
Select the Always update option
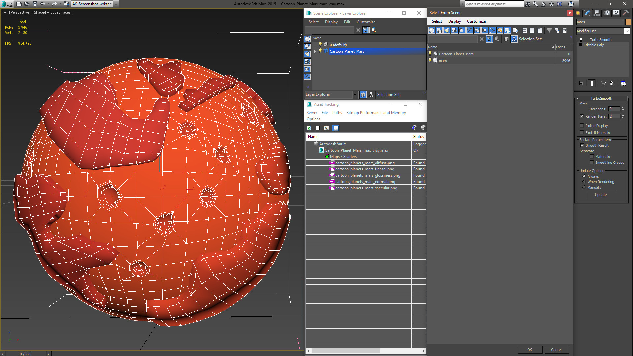(584, 176)
